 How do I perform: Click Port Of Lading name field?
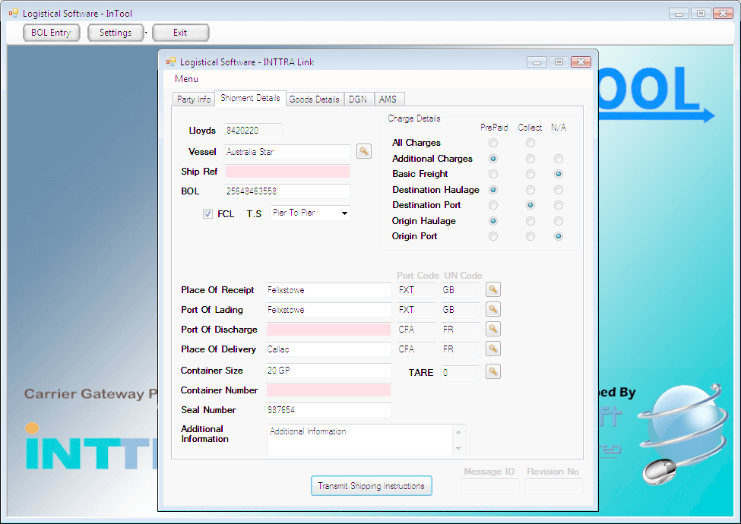tap(328, 310)
